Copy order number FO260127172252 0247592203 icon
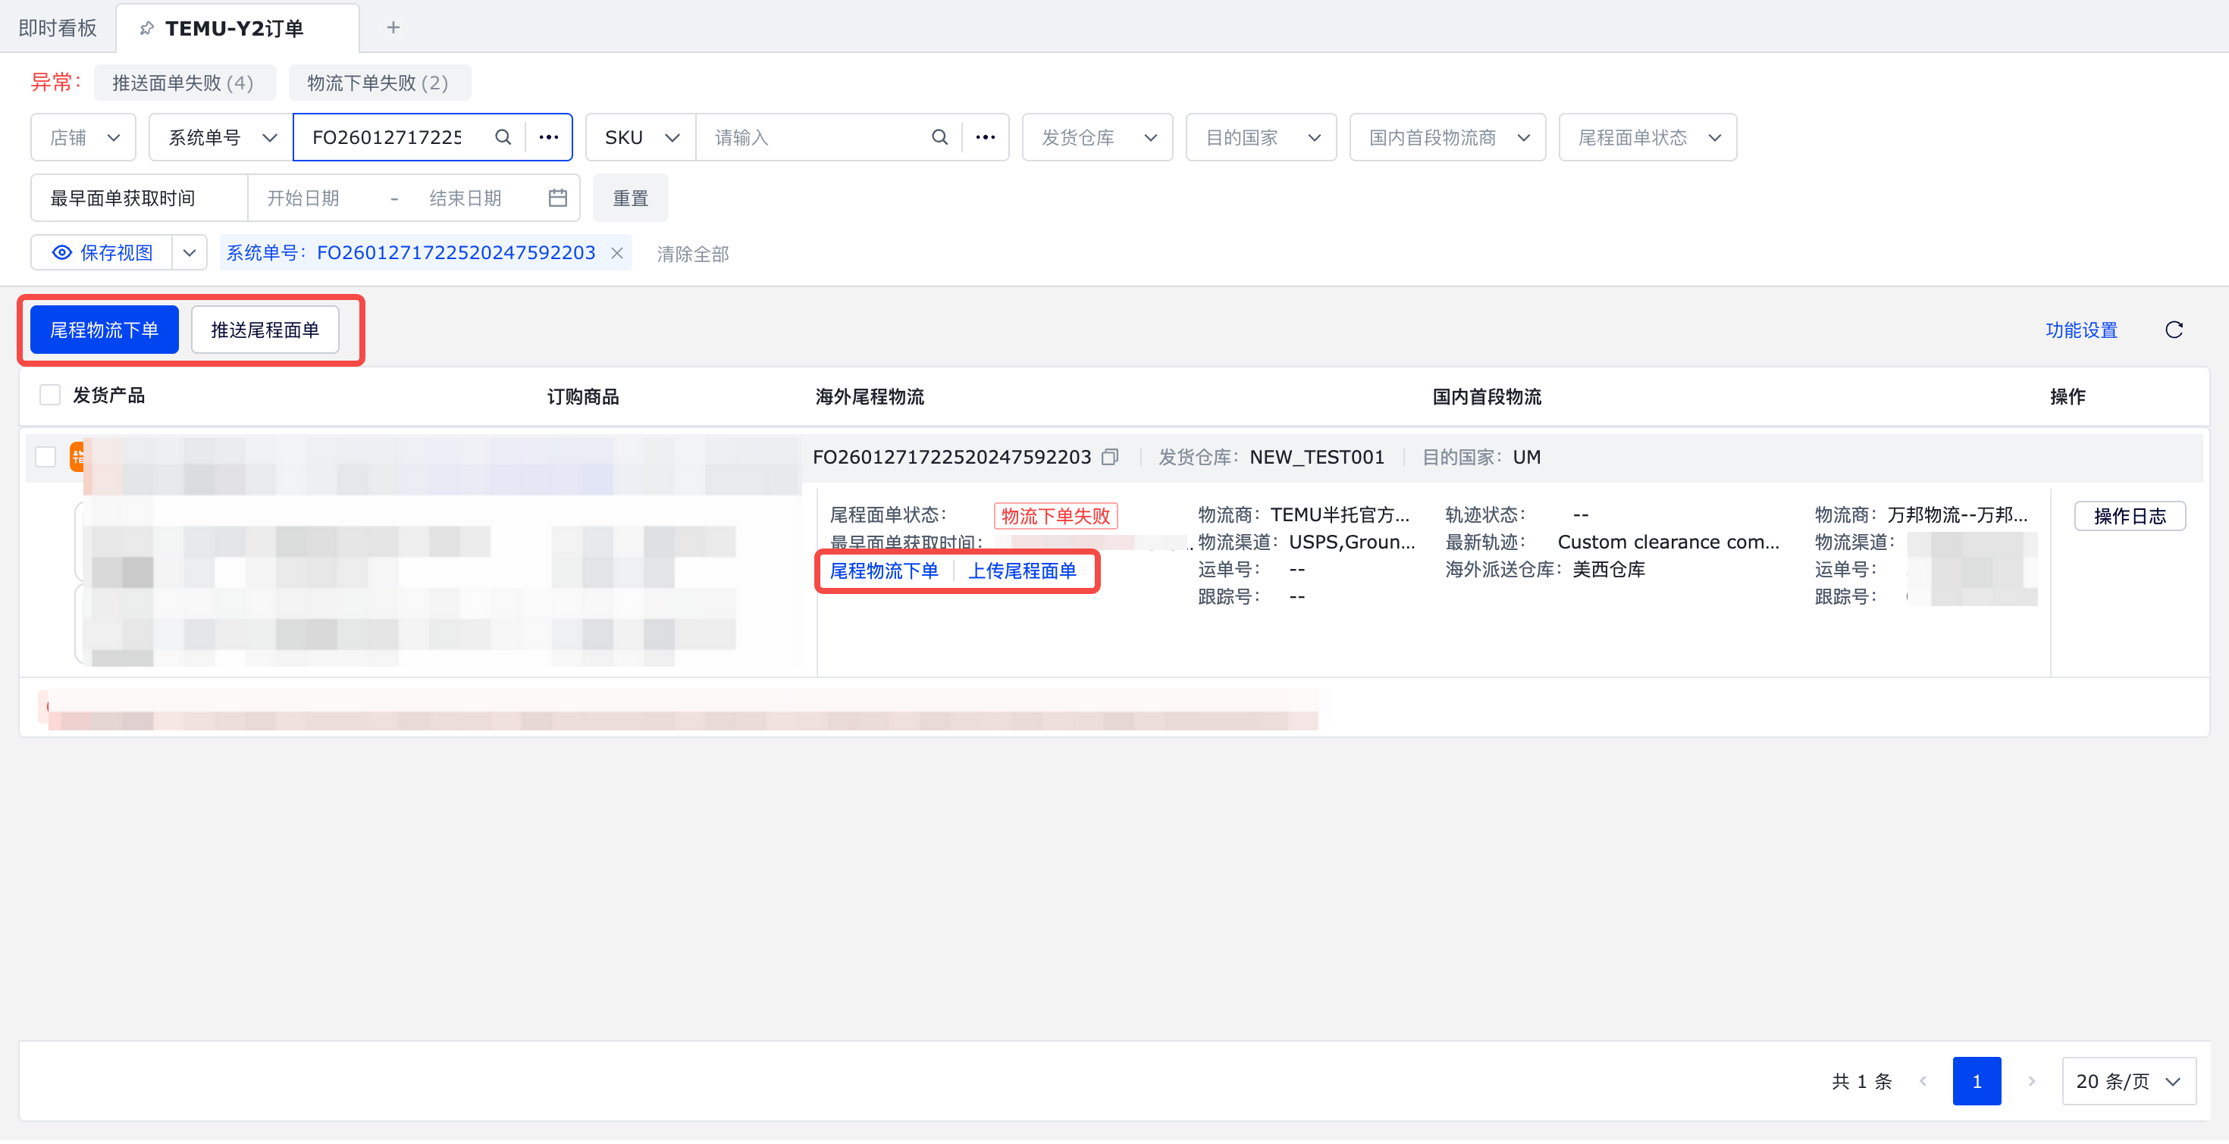2229x1144 pixels. pyautogui.click(x=1109, y=458)
